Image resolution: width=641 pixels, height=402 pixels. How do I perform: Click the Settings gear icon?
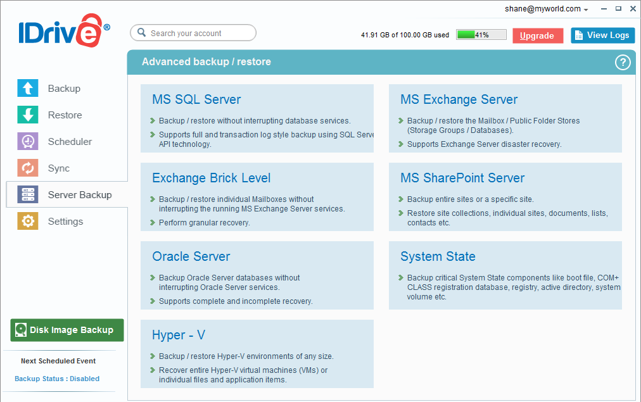(28, 221)
